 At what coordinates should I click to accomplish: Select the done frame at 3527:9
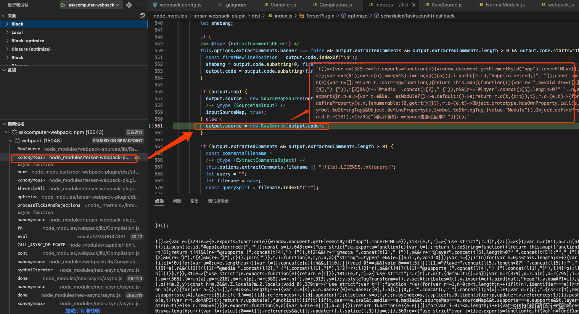(x=74, y=279)
